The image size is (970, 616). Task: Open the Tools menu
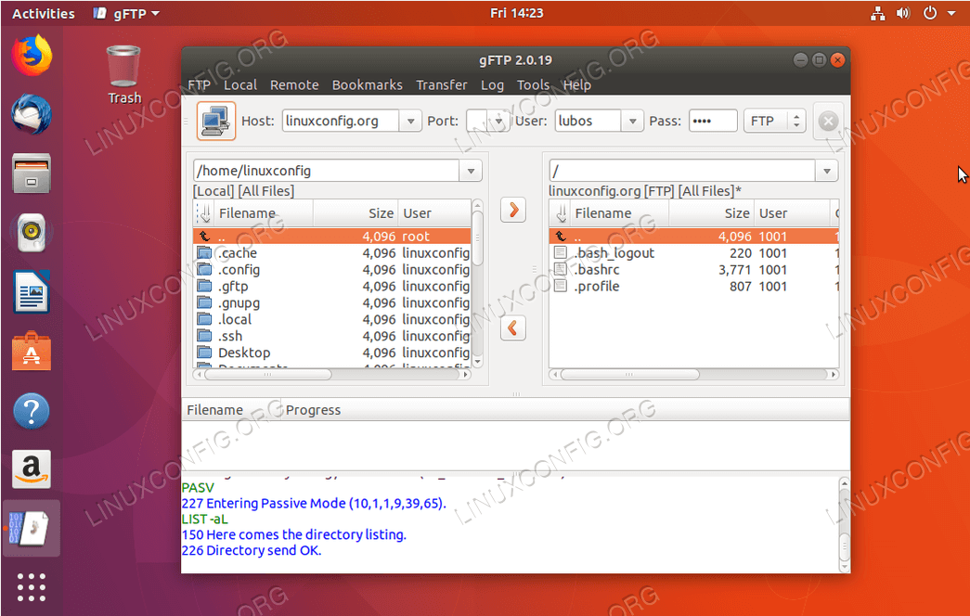pyautogui.click(x=534, y=84)
